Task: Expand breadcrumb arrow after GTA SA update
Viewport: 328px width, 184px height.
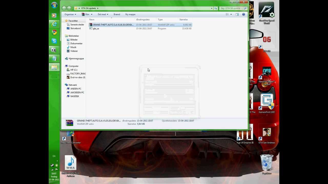Action: pyautogui.click(x=98, y=8)
